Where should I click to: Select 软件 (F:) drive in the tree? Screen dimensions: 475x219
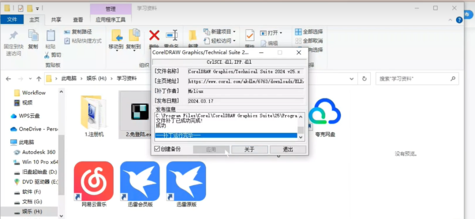click(x=28, y=192)
